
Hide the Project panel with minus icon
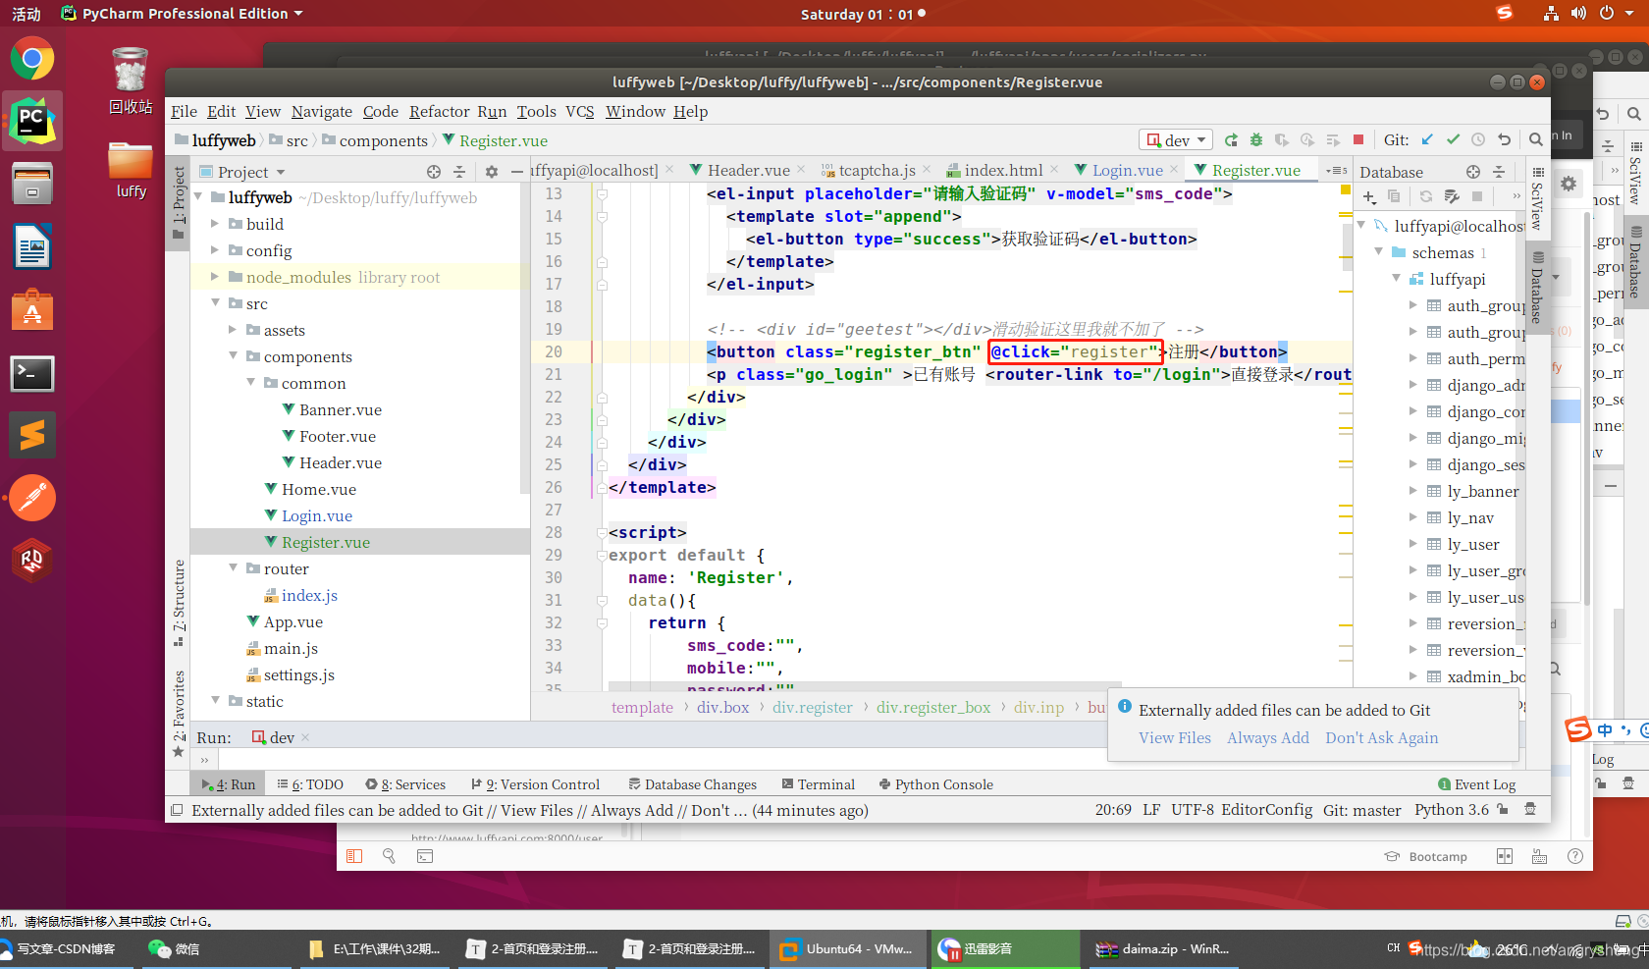[516, 172]
